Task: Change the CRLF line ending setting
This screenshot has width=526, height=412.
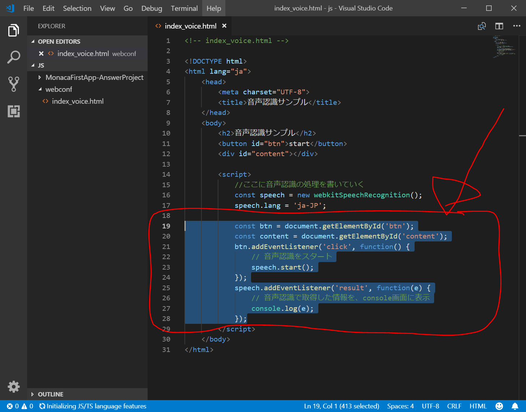Action: pos(454,406)
